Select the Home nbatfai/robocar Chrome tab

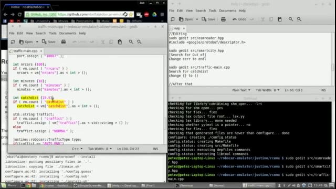(27, 7)
